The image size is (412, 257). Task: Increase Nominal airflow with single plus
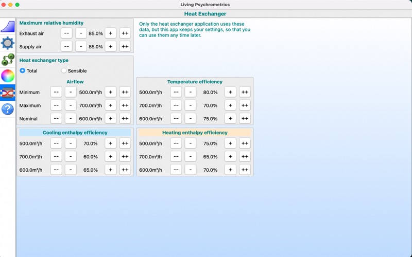(111, 118)
